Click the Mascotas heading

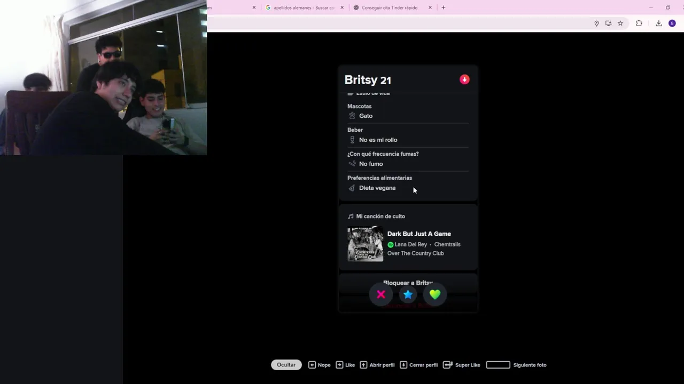coord(359,106)
